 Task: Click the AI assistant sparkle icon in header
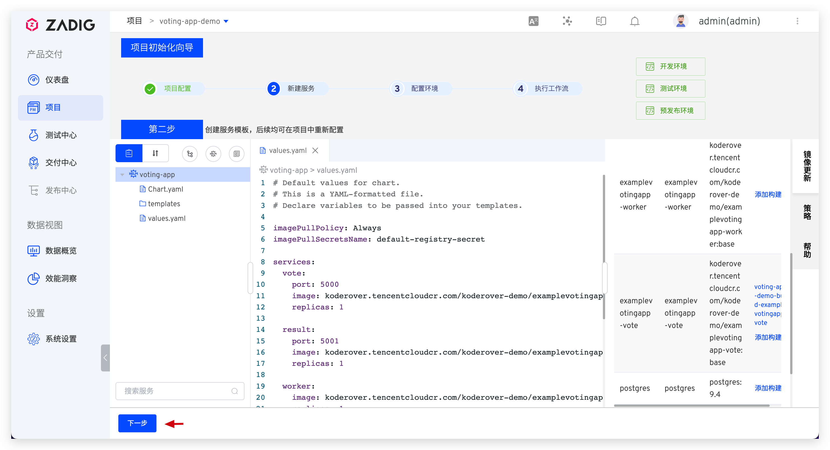tap(567, 21)
